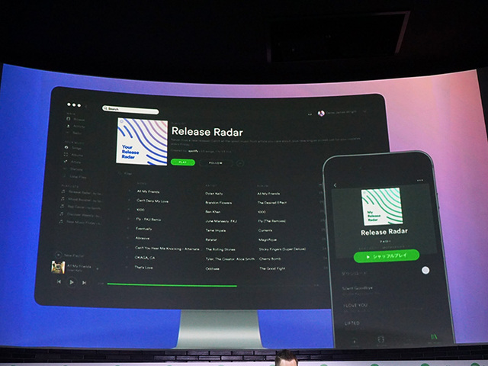Tap the song Silent Goodbye on phone

point(358,288)
